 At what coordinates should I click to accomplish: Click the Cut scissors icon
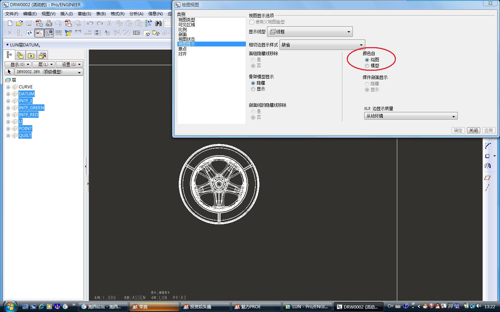[110, 23]
